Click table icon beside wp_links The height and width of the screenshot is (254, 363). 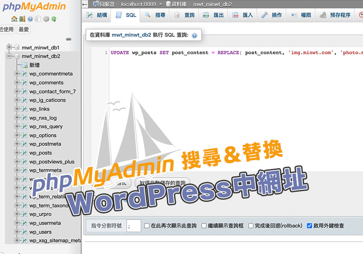pos(24,109)
